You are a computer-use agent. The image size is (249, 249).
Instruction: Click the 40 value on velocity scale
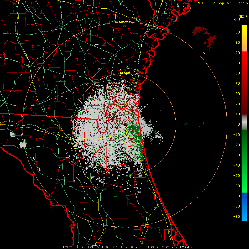(238, 83)
